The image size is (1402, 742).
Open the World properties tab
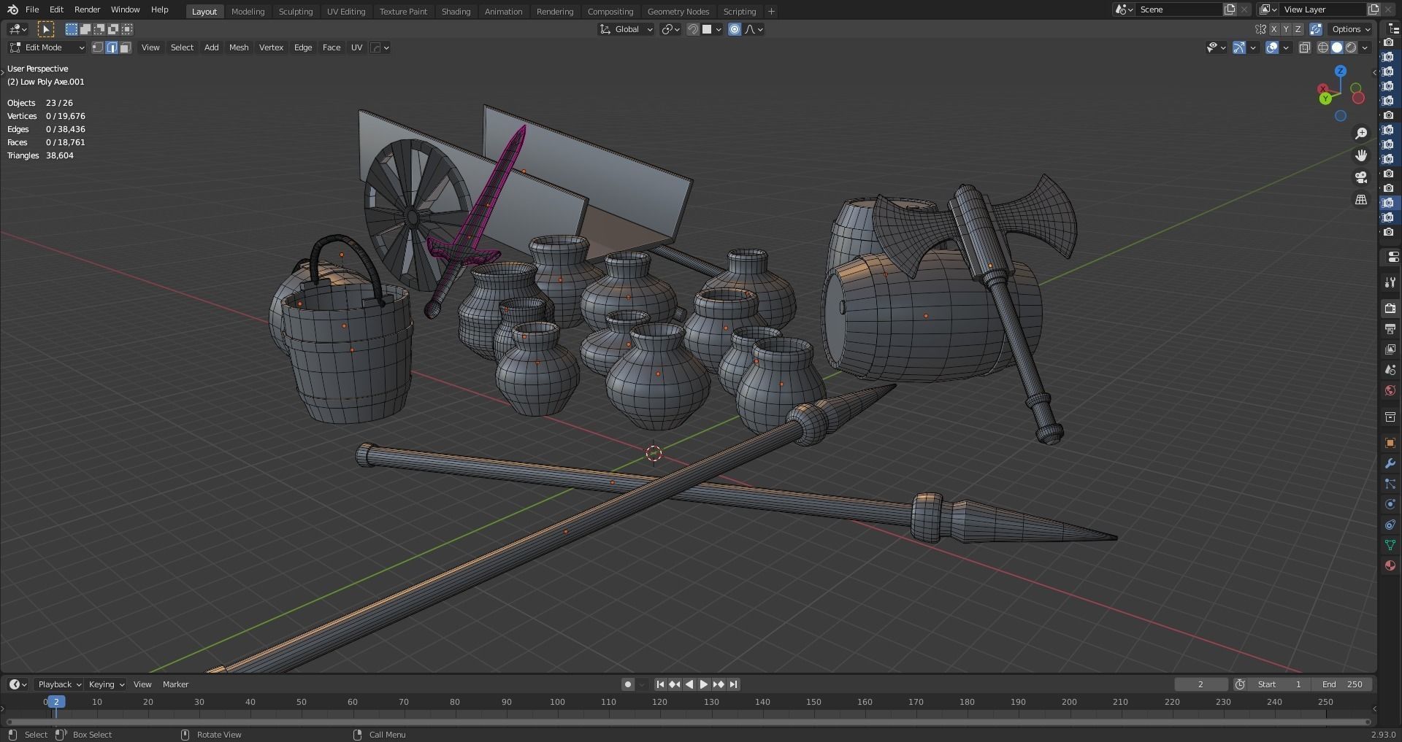[1390, 390]
